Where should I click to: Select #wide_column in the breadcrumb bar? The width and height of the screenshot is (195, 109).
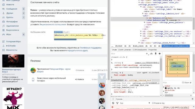(138, 46)
